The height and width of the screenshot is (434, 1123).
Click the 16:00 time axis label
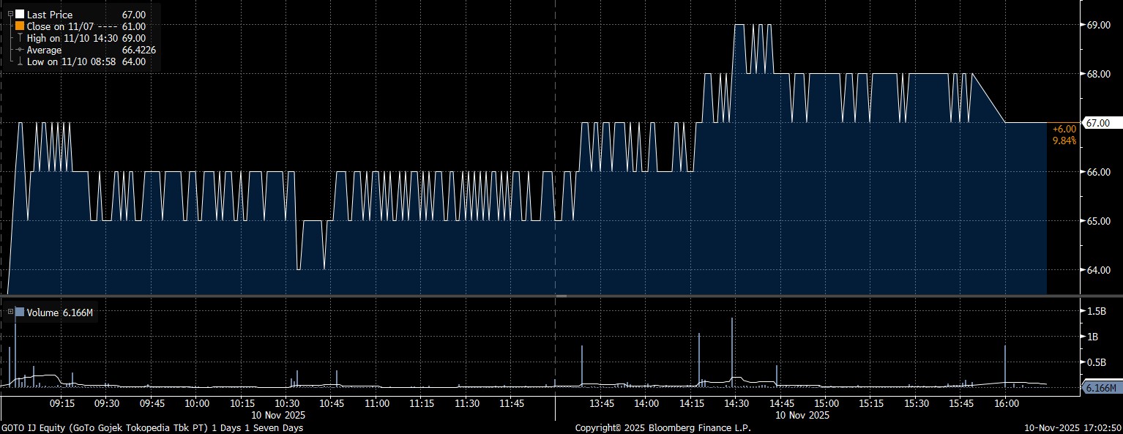point(1005,403)
